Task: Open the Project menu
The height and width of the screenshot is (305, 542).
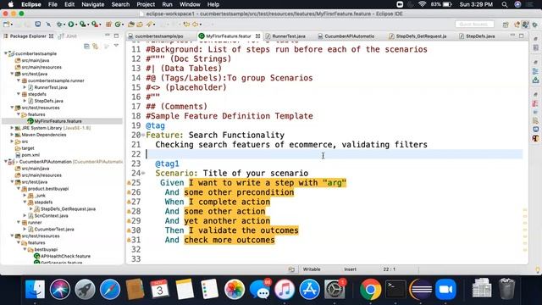Action: (146, 4)
